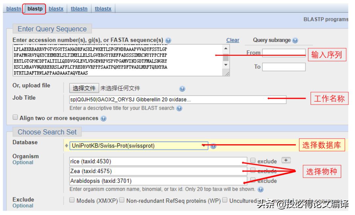The height and width of the screenshot is (215, 355).
Task: Click organism field Zea (taxid:4575)
Action: point(158,171)
